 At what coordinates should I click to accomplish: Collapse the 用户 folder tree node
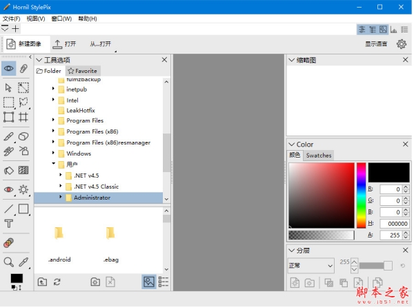53,165
